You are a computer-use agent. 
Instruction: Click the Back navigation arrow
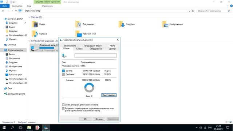3,11
